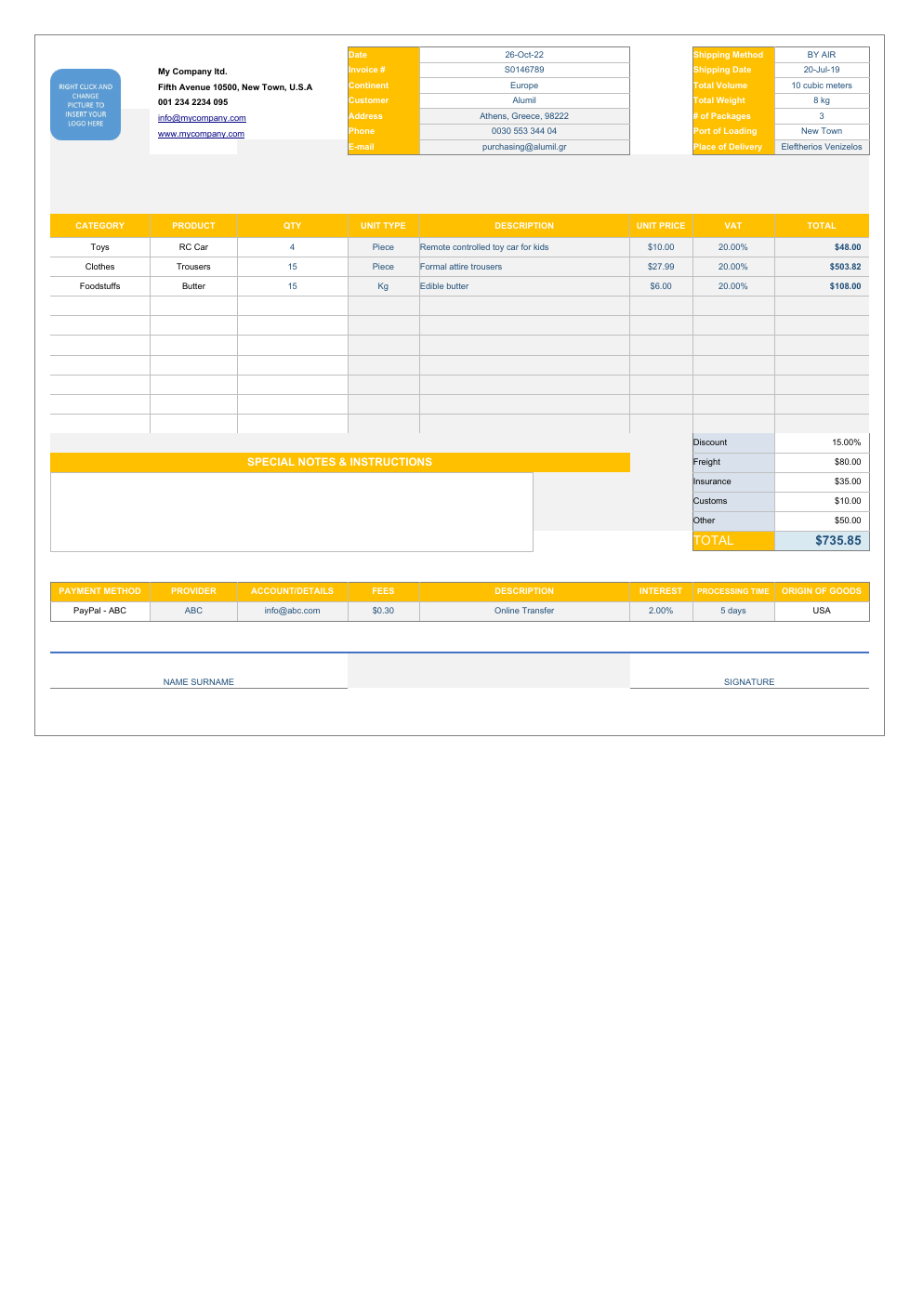Select phone cell 0030 553 344 04

(x=524, y=131)
